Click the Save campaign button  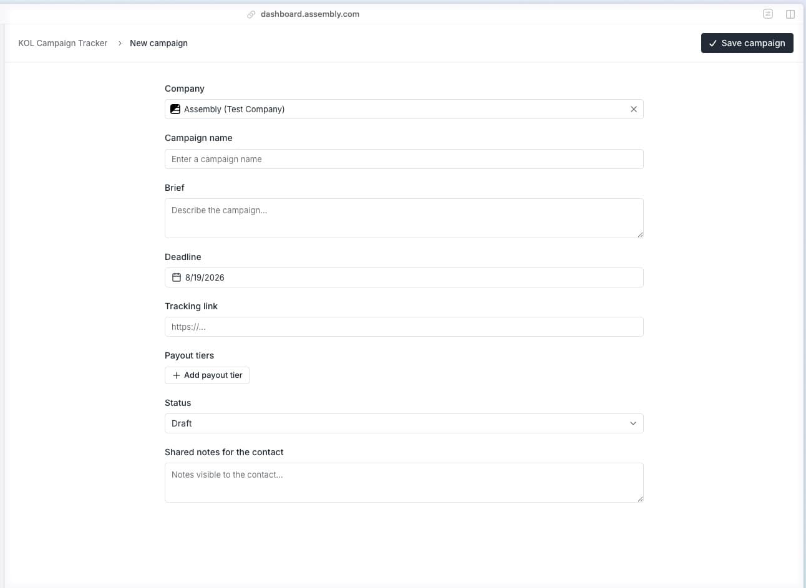(x=747, y=43)
